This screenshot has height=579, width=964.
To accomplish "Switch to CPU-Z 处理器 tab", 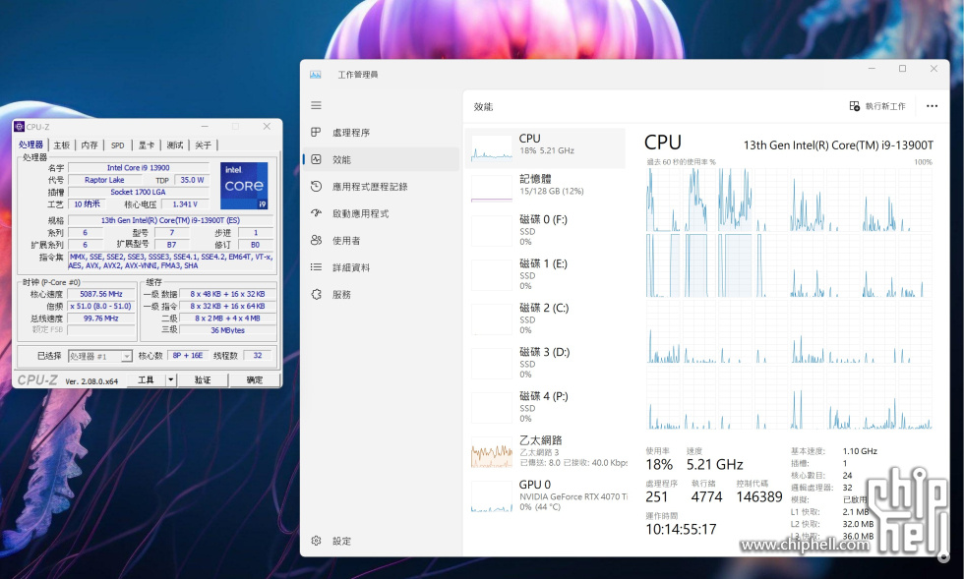I will click(x=30, y=145).
